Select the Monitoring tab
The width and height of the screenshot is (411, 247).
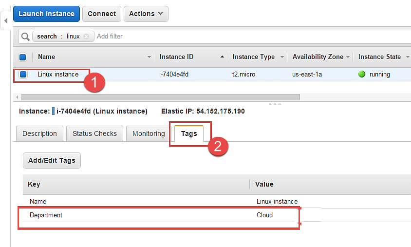[149, 133]
